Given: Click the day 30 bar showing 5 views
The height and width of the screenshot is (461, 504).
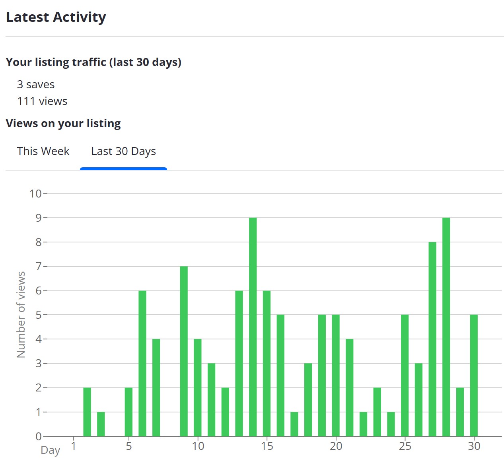Looking at the screenshot, I should pyautogui.click(x=474, y=376).
